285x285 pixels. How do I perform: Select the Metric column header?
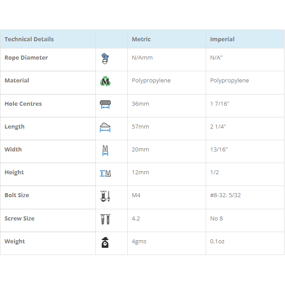[x=141, y=39]
